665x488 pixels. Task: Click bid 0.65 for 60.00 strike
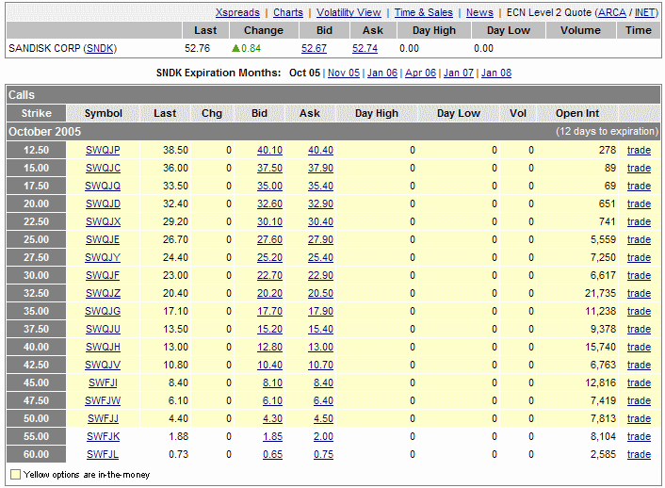273,454
